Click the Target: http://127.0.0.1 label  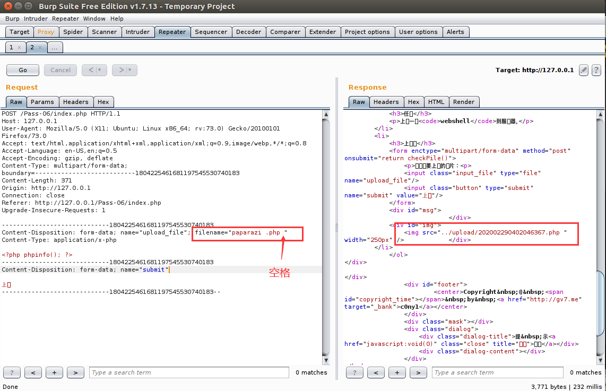coord(534,70)
